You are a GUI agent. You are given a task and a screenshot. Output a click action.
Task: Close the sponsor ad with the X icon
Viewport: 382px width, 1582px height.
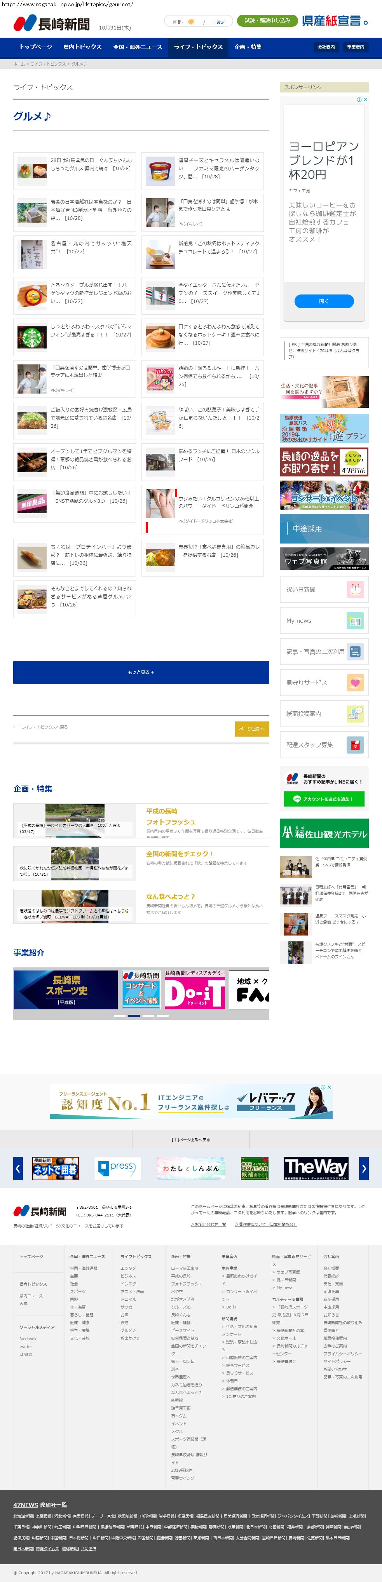tap(365, 99)
